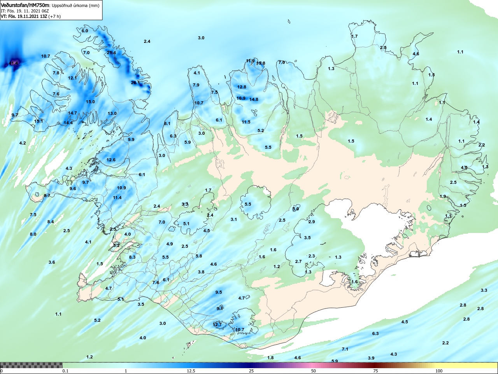The width and height of the screenshot is (498, 374).
Task: Click the 11.4 precipitation value
Action: pyautogui.click(x=117, y=198)
